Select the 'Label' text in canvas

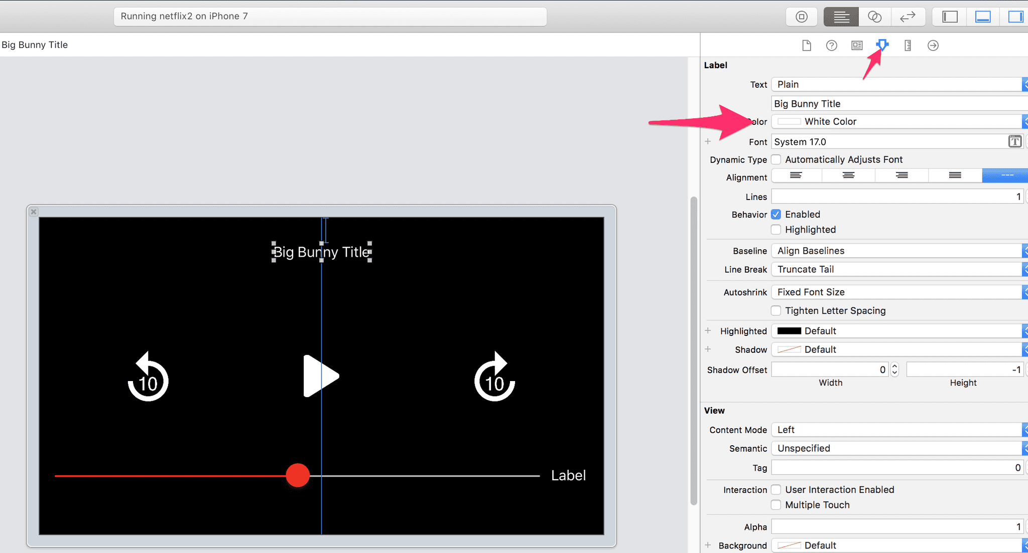568,475
